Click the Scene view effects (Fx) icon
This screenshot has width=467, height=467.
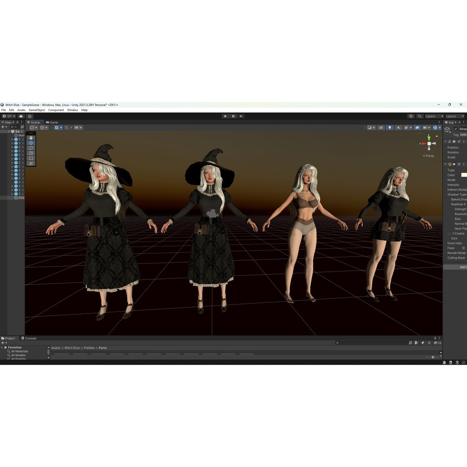(407, 128)
